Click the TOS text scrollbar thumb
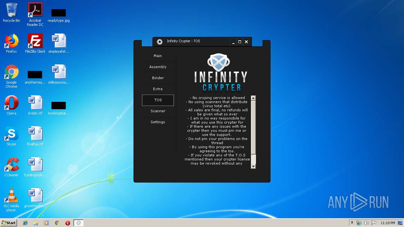Screen dimensions: 404x227 click(x=253, y=128)
